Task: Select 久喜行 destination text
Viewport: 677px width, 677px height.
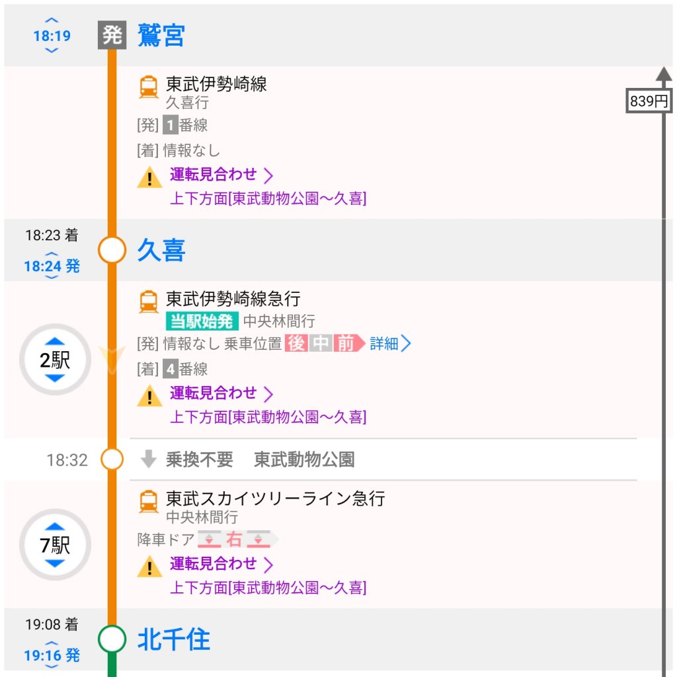Action: (187, 102)
